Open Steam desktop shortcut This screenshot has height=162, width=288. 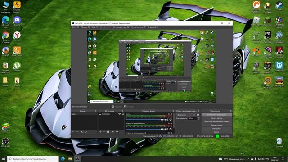pyautogui.click(x=279, y=6)
